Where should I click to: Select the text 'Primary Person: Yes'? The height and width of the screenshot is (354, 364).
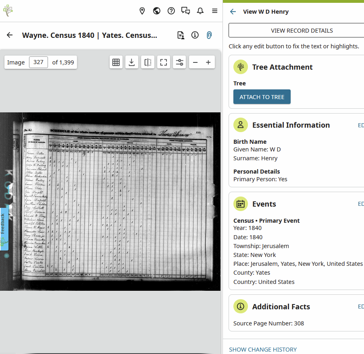point(260,179)
